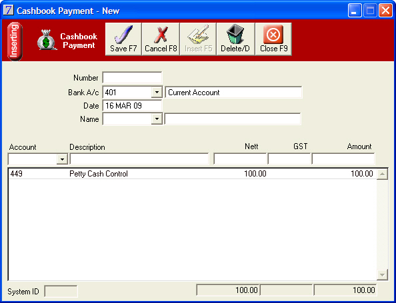Select the 449 Petty Cash Control row
This screenshot has width=396, height=303.
[193, 174]
